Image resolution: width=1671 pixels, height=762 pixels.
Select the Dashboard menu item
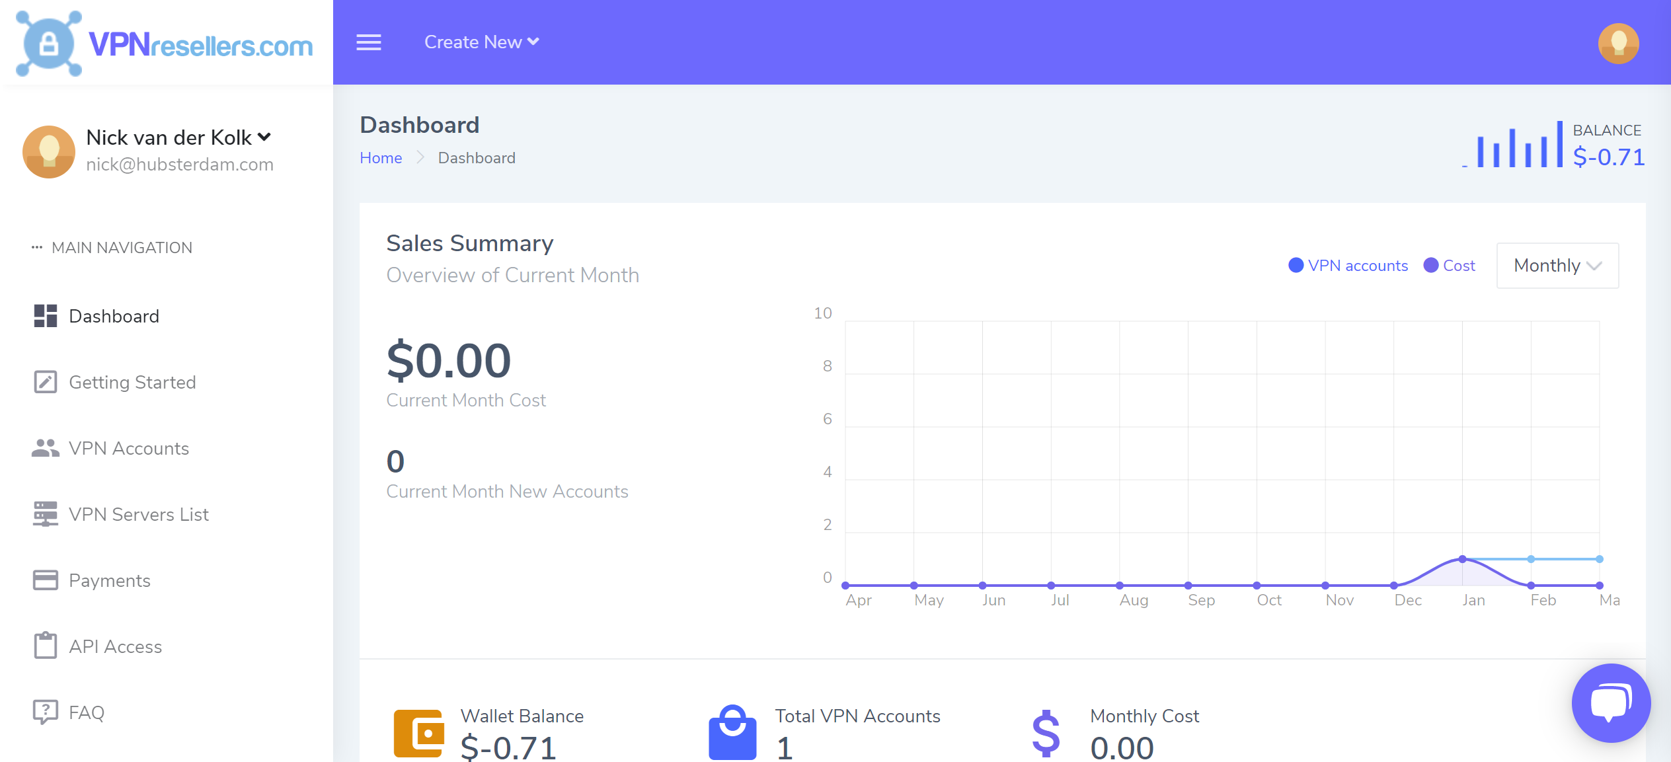tap(114, 315)
